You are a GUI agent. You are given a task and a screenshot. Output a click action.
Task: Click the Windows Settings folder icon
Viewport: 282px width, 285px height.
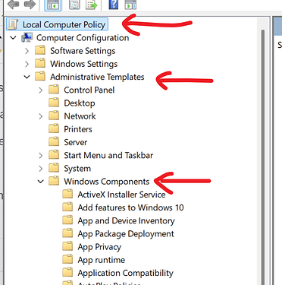(40, 64)
